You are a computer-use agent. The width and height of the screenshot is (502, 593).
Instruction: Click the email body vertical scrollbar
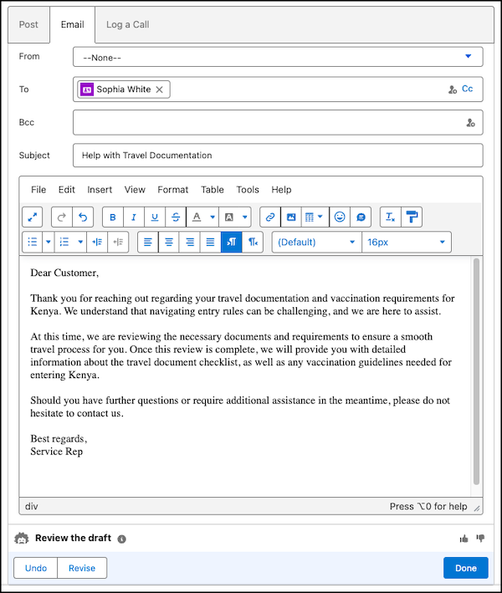tap(476, 371)
